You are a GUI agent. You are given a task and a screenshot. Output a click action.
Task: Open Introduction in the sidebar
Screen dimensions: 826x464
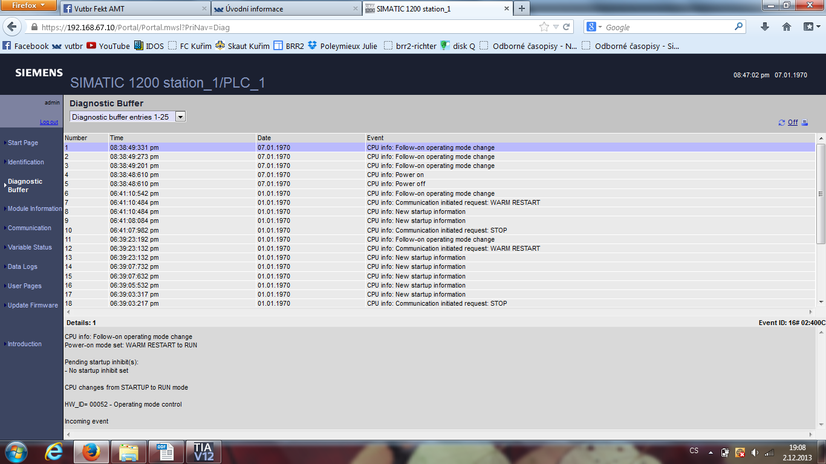[25, 344]
